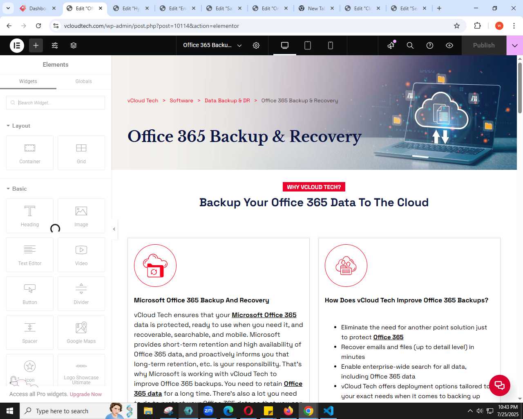The width and height of the screenshot is (523, 419).
Task: Open the Chrome three-dot menu
Action: (x=514, y=26)
